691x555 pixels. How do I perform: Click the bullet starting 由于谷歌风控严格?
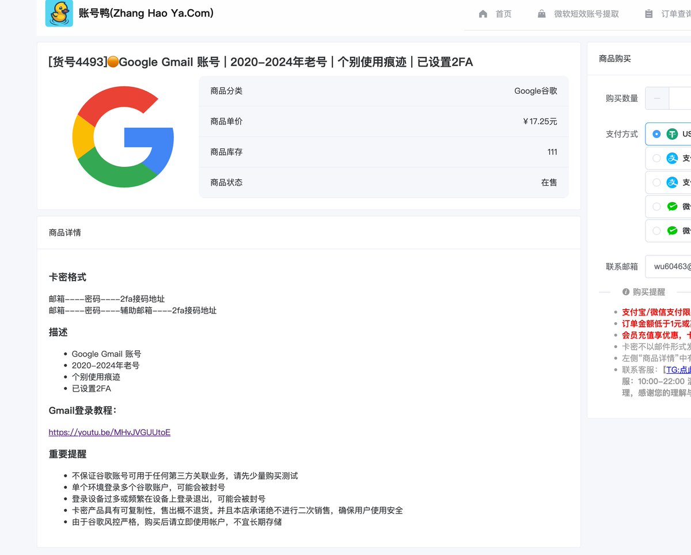pyautogui.click(x=177, y=522)
